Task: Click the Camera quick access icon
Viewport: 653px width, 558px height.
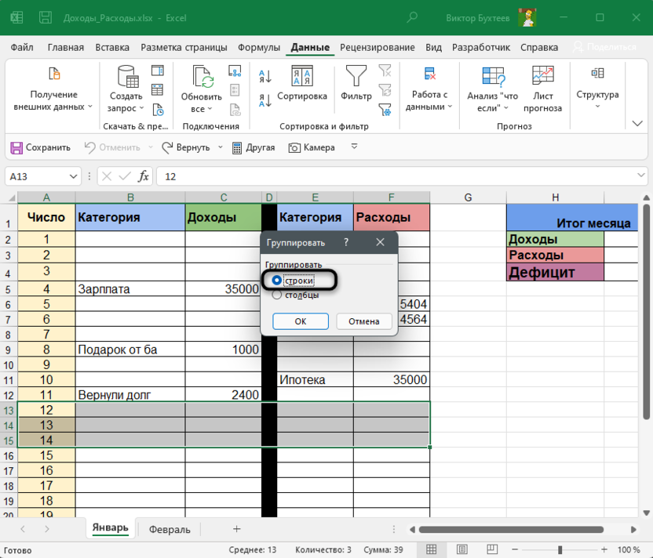Action: pos(295,147)
